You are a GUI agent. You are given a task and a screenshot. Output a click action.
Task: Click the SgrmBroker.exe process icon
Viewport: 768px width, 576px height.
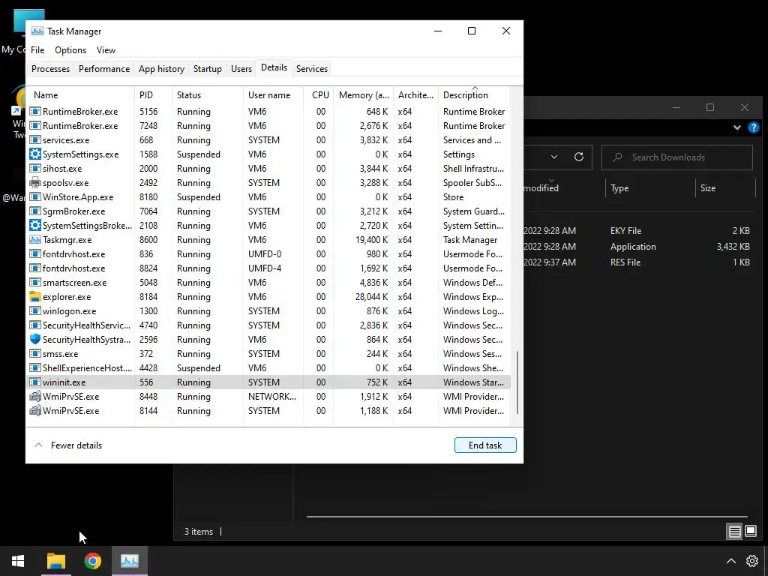click(34, 211)
